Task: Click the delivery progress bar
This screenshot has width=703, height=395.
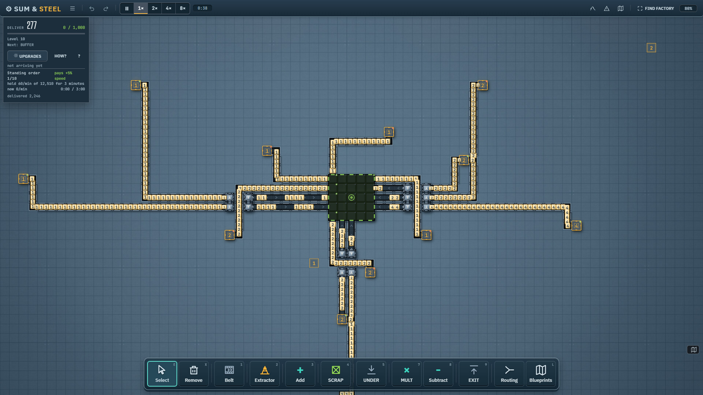Action: [x=46, y=34]
